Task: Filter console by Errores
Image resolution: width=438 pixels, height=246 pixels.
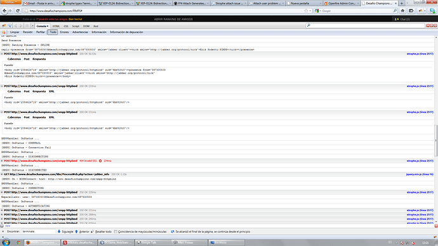Action: (64, 32)
